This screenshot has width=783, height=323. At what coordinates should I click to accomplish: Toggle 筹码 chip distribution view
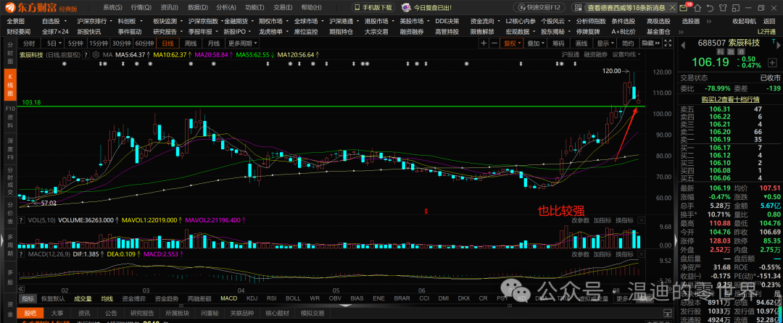(x=558, y=43)
